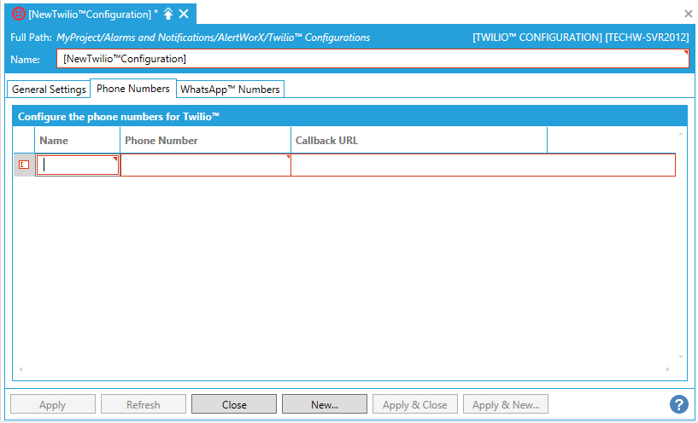Click the Twilio configuration tab icon
698x423 pixels.
(x=19, y=14)
